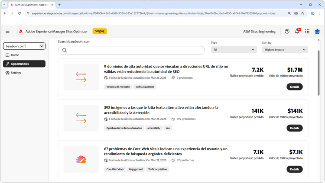Switch to the AEM Sites Optimizer browser tab
Viewport: 325px width, 183px height.
[x=32, y=5]
